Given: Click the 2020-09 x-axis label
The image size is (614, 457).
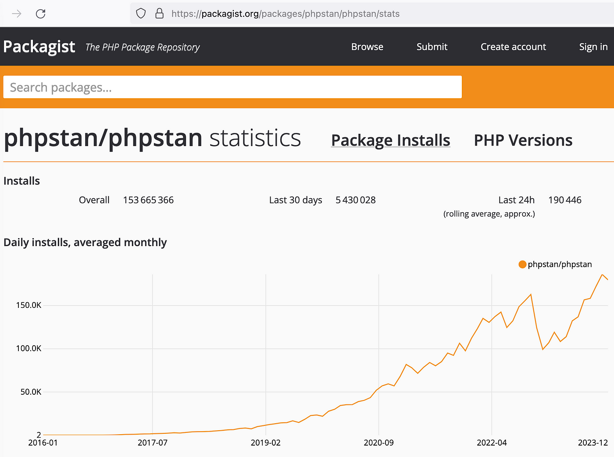Looking at the screenshot, I should click(x=379, y=443).
